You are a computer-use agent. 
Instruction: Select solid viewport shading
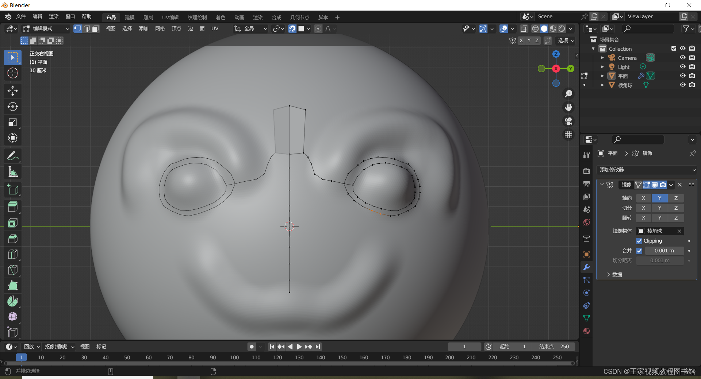(x=544, y=28)
